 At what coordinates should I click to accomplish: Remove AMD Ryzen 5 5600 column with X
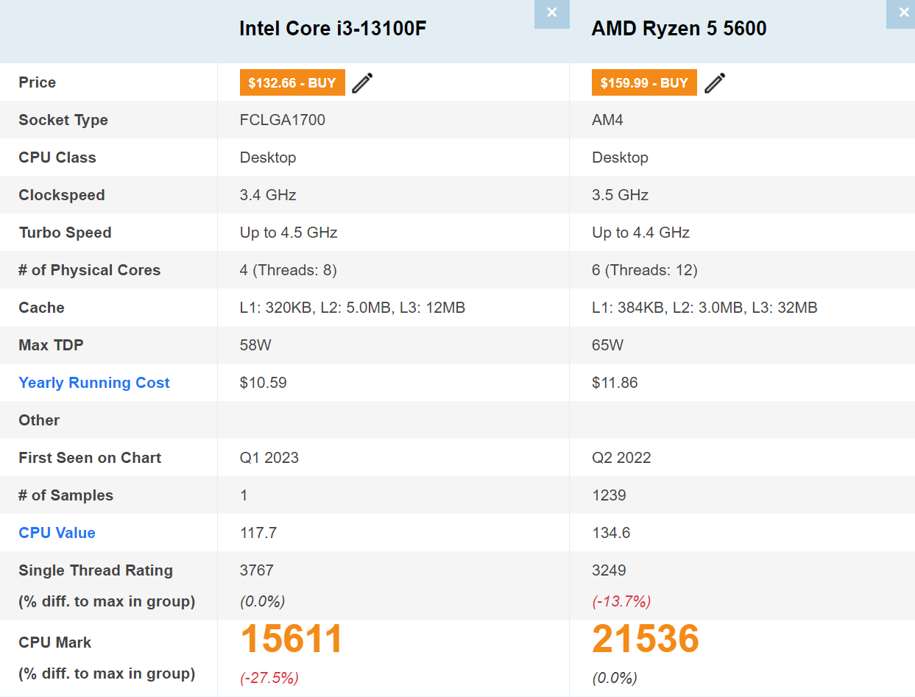(902, 13)
